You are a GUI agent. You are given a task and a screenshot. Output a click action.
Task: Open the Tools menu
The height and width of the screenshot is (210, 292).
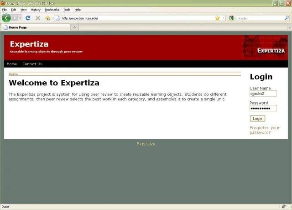pyautogui.click(x=67, y=10)
